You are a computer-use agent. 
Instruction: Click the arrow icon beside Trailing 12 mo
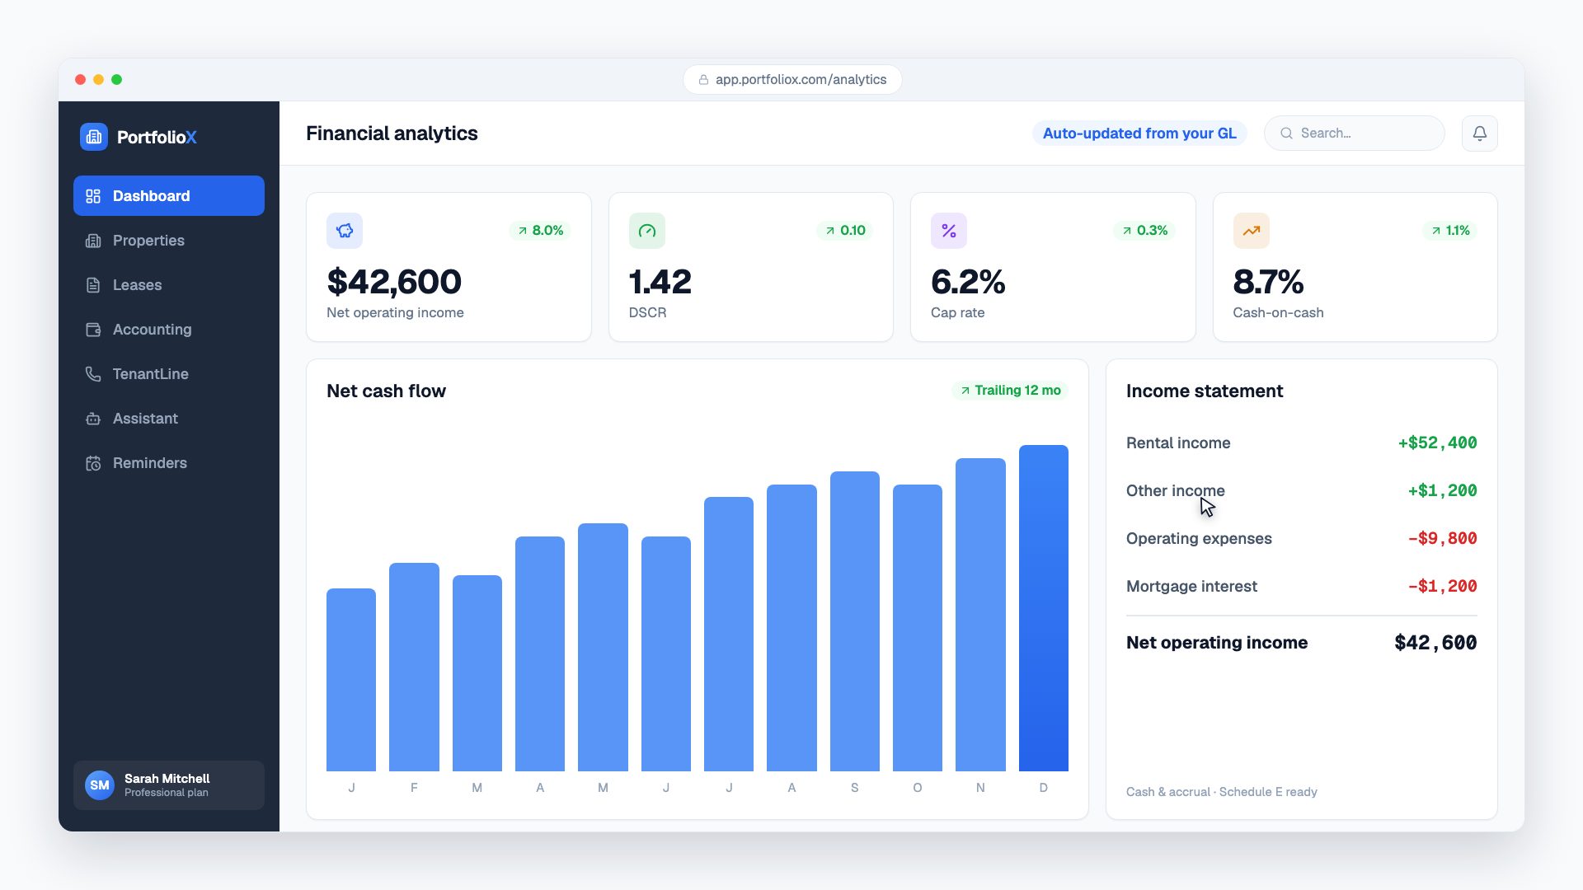[965, 391]
